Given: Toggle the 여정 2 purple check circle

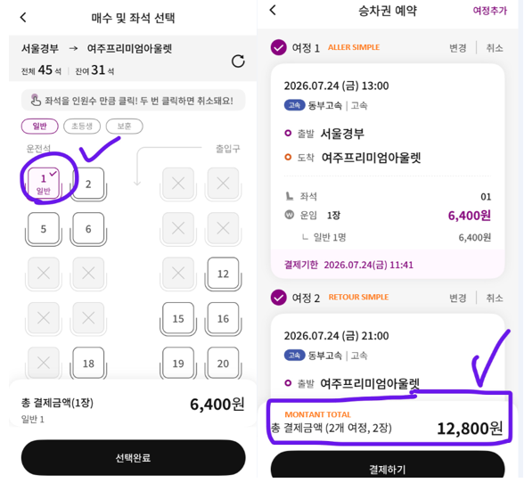Looking at the screenshot, I should coord(278,298).
